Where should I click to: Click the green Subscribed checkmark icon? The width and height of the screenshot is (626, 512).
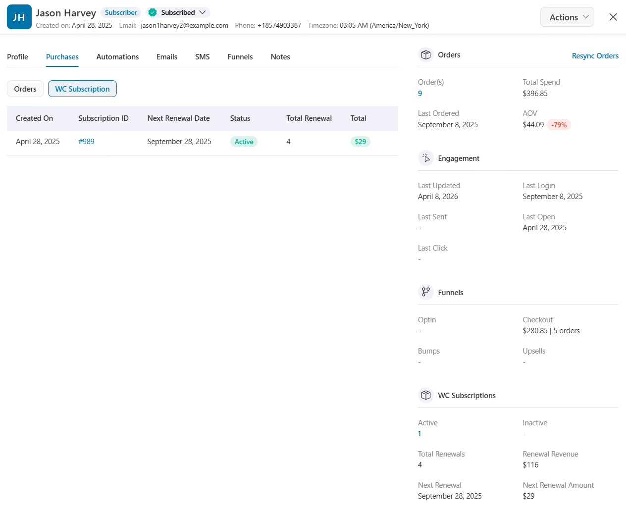(x=152, y=12)
